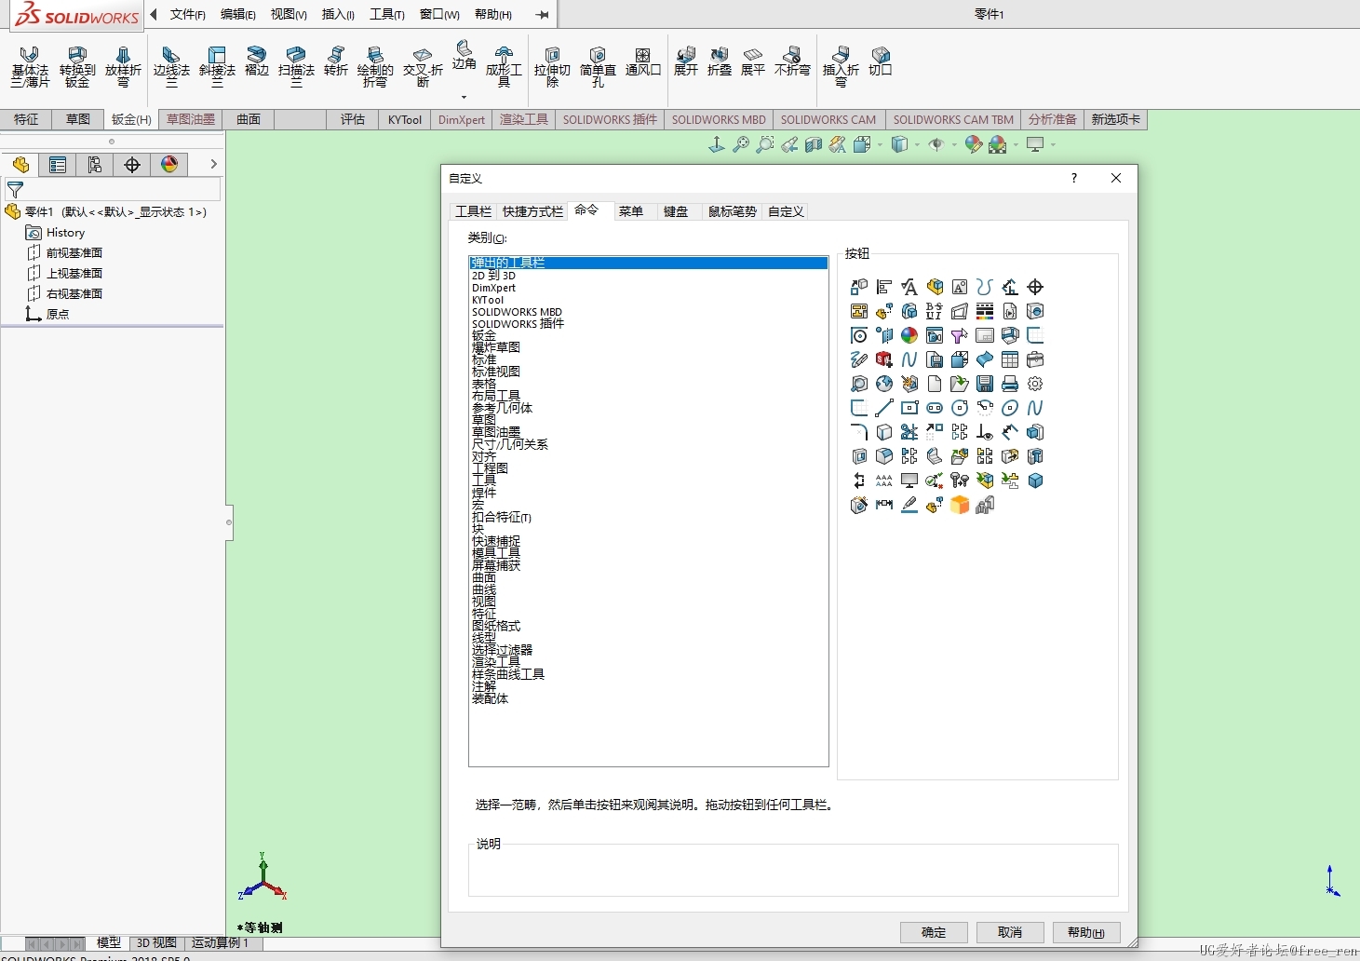Choose the 边线法兰 tool
Image resolution: width=1360 pixels, height=961 pixels.
171,68
